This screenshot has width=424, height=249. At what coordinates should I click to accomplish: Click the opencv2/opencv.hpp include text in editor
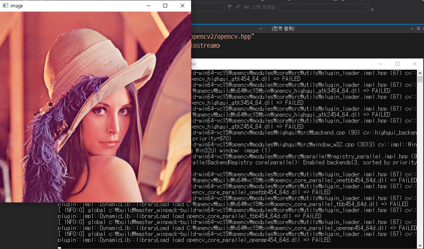pos(222,37)
